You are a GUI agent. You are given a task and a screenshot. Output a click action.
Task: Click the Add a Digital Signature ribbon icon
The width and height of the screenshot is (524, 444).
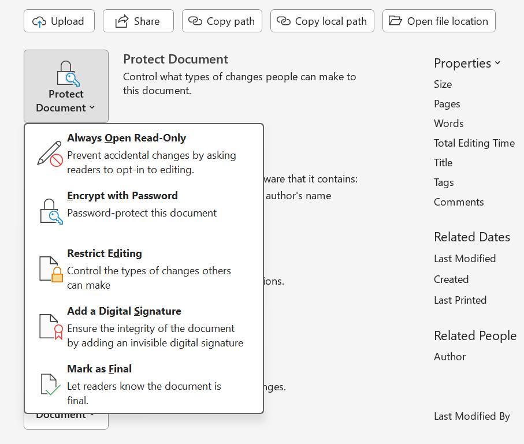click(x=50, y=326)
